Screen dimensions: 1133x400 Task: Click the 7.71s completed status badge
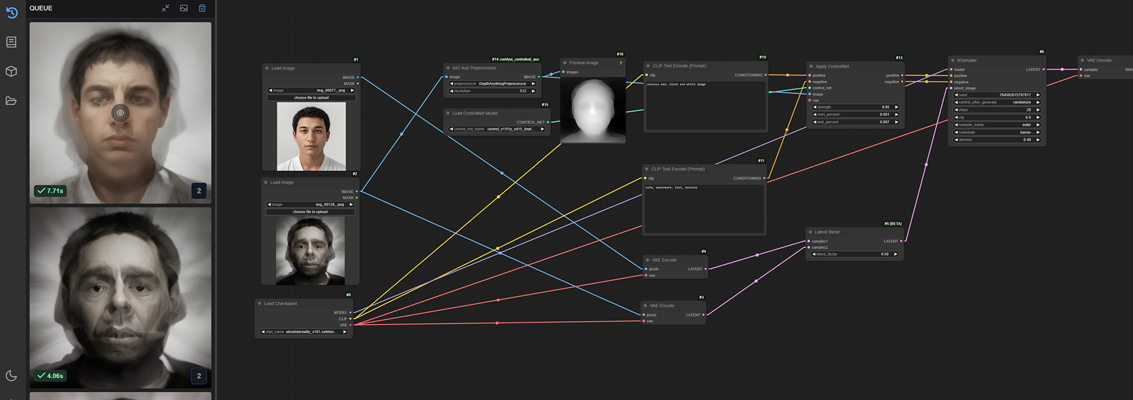click(x=50, y=191)
